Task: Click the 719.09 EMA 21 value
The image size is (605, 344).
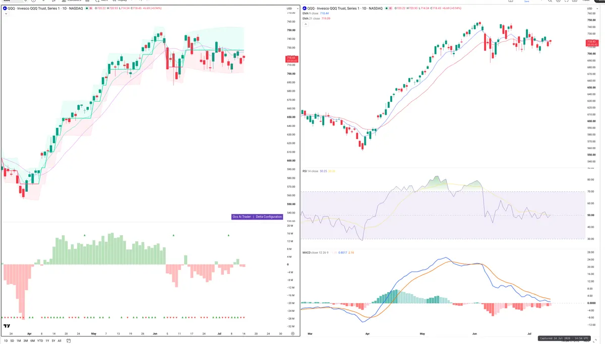Action: point(325,18)
